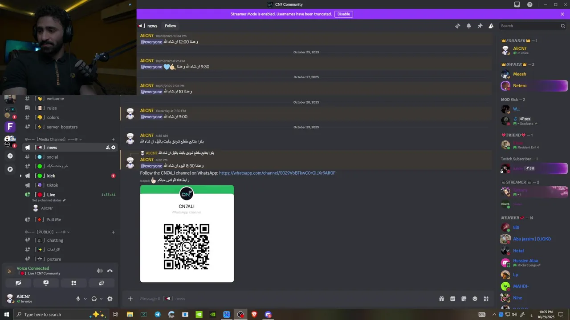Start an activity from voice panel

pos(73,283)
